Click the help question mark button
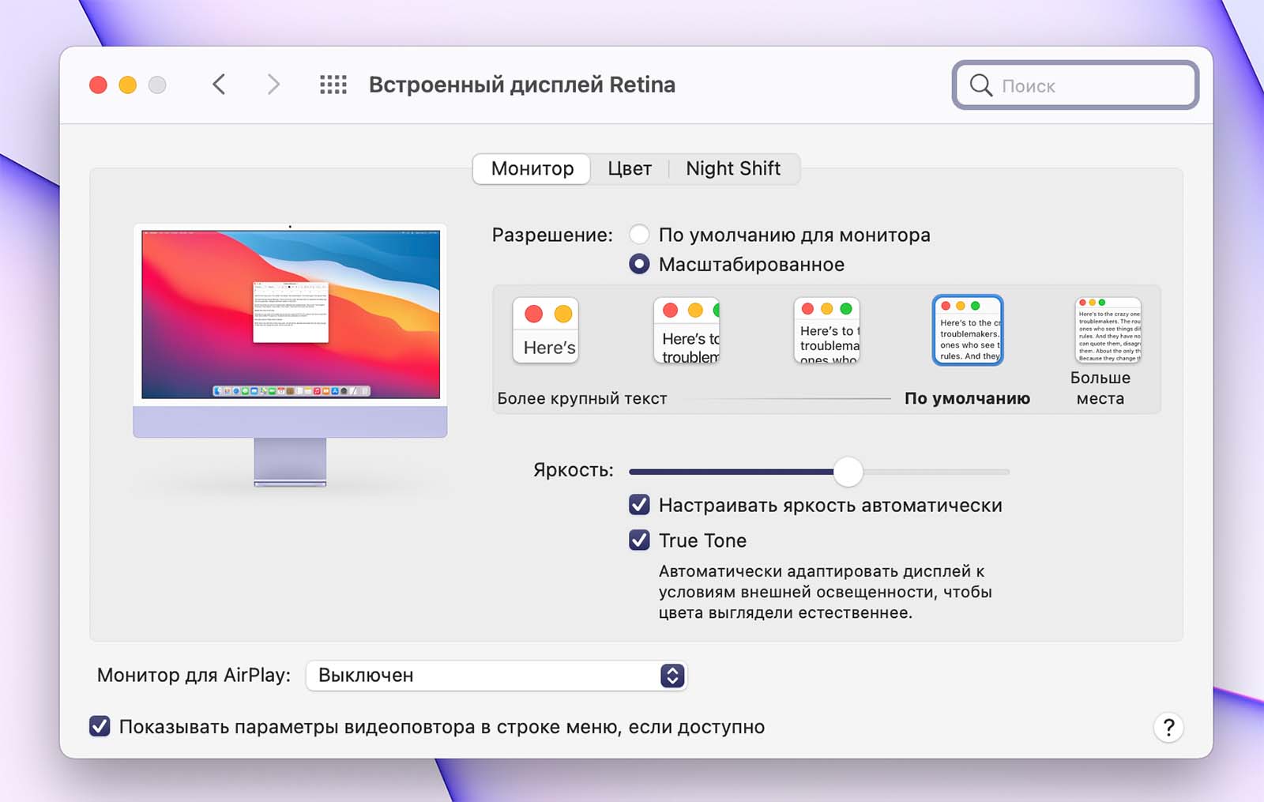This screenshot has height=802, width=1264. (x=1168, y=727)
